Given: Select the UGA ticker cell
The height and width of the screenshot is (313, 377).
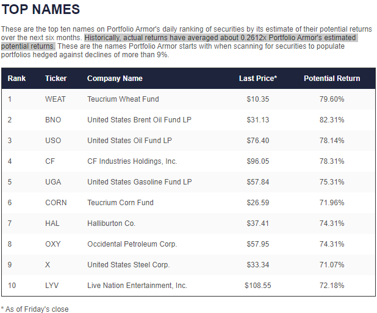Looking at the screenshot, I should [x=53, y=181].
